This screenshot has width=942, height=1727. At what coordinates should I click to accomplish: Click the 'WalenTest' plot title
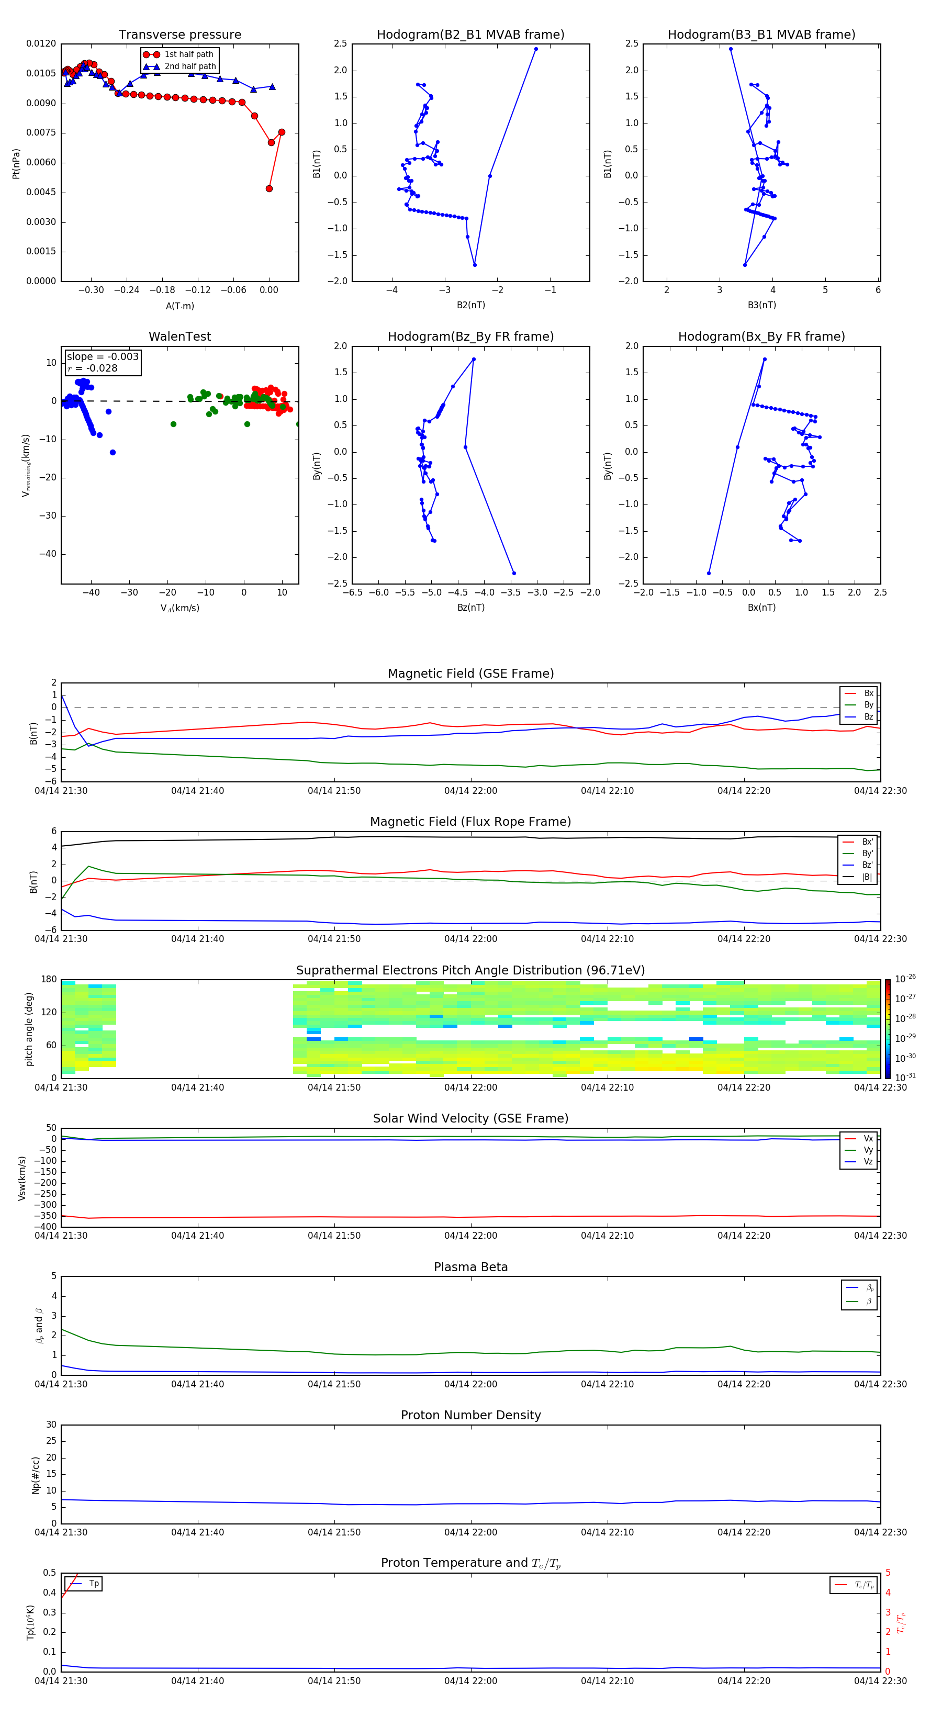[x=180, y=337]
